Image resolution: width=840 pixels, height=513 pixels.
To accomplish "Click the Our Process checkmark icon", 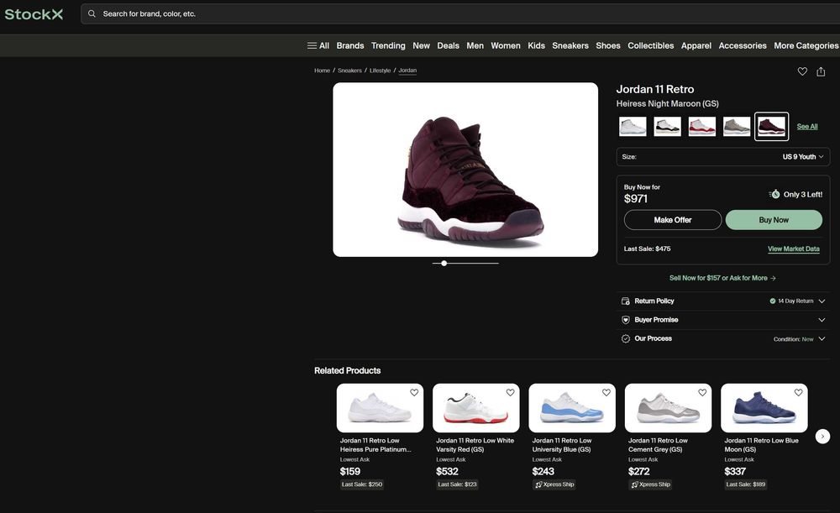I will point(625,338).
